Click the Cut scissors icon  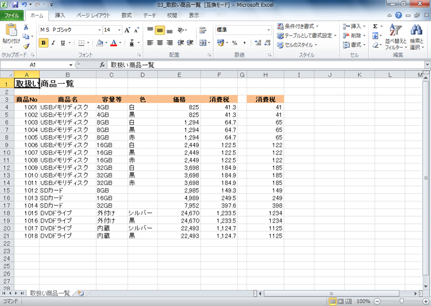click(x=26, y=26)
